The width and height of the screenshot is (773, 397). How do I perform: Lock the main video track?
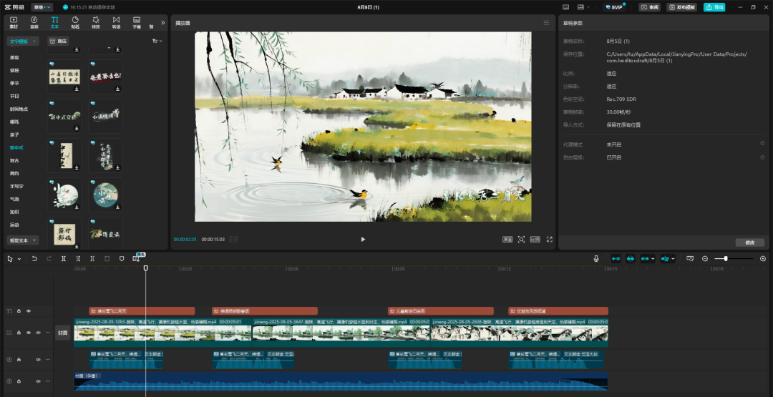tap(19, 333)
